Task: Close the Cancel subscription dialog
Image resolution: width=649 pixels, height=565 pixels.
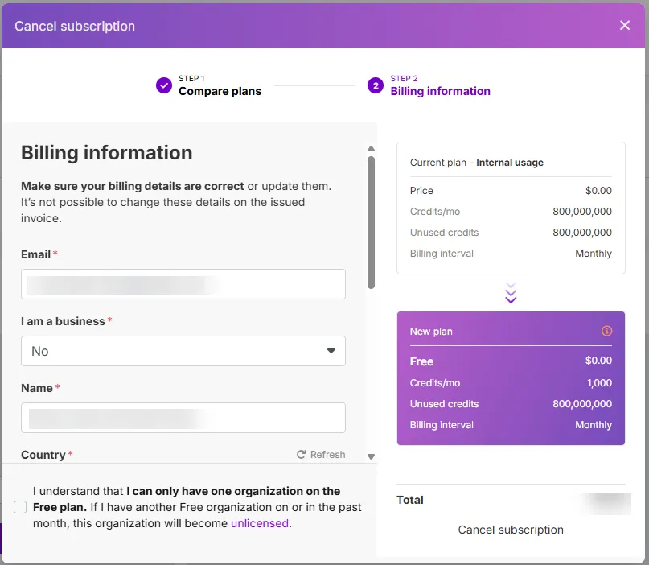Action: pyautogui.click(x=625, y=25)
